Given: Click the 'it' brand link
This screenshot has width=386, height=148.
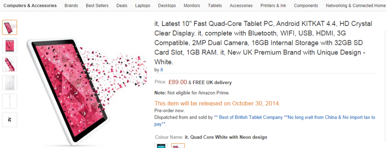Looking at the screenshot, I should [x=162, y=70].
